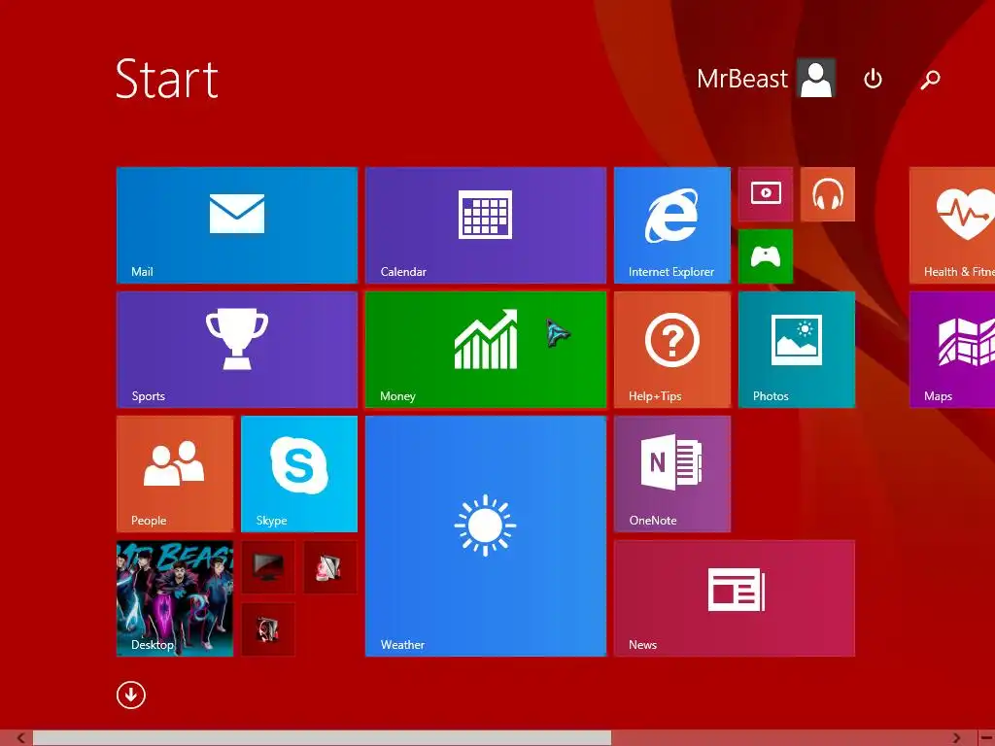Open the search magnifier
Viewport: 995px width, 746px height.
tap(930, 80)
